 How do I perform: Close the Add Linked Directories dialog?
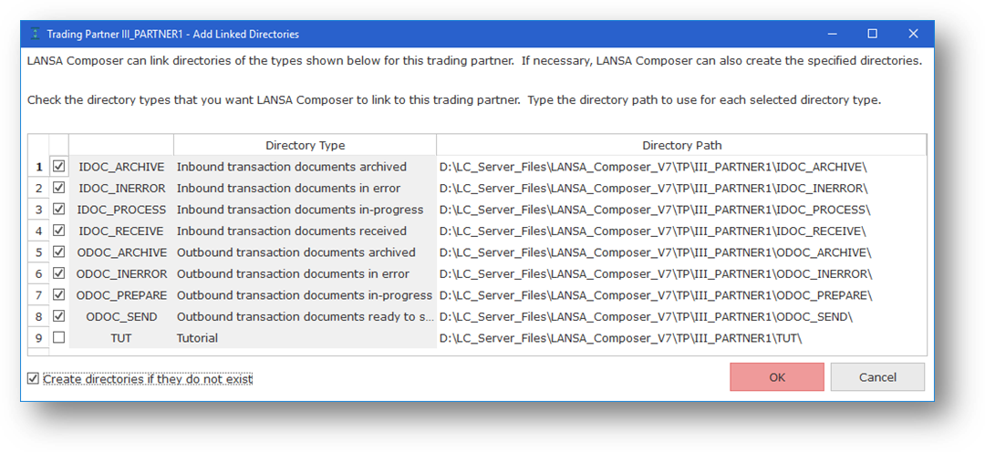tap(913, 34)
